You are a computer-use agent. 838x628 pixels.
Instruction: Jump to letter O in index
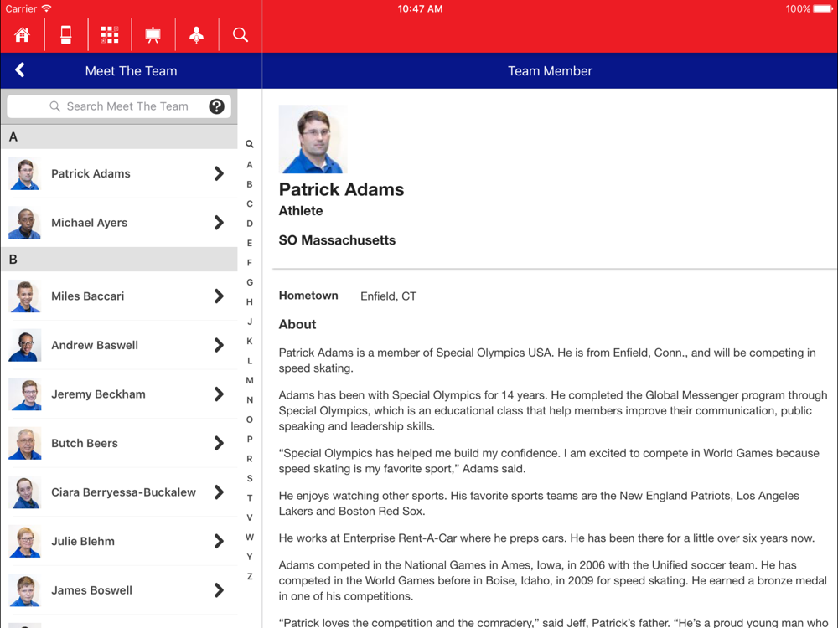[250, 420]
